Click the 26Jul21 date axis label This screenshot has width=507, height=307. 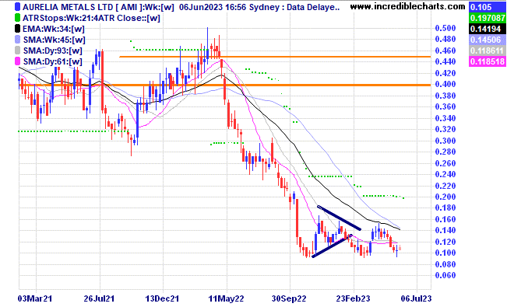99,298
